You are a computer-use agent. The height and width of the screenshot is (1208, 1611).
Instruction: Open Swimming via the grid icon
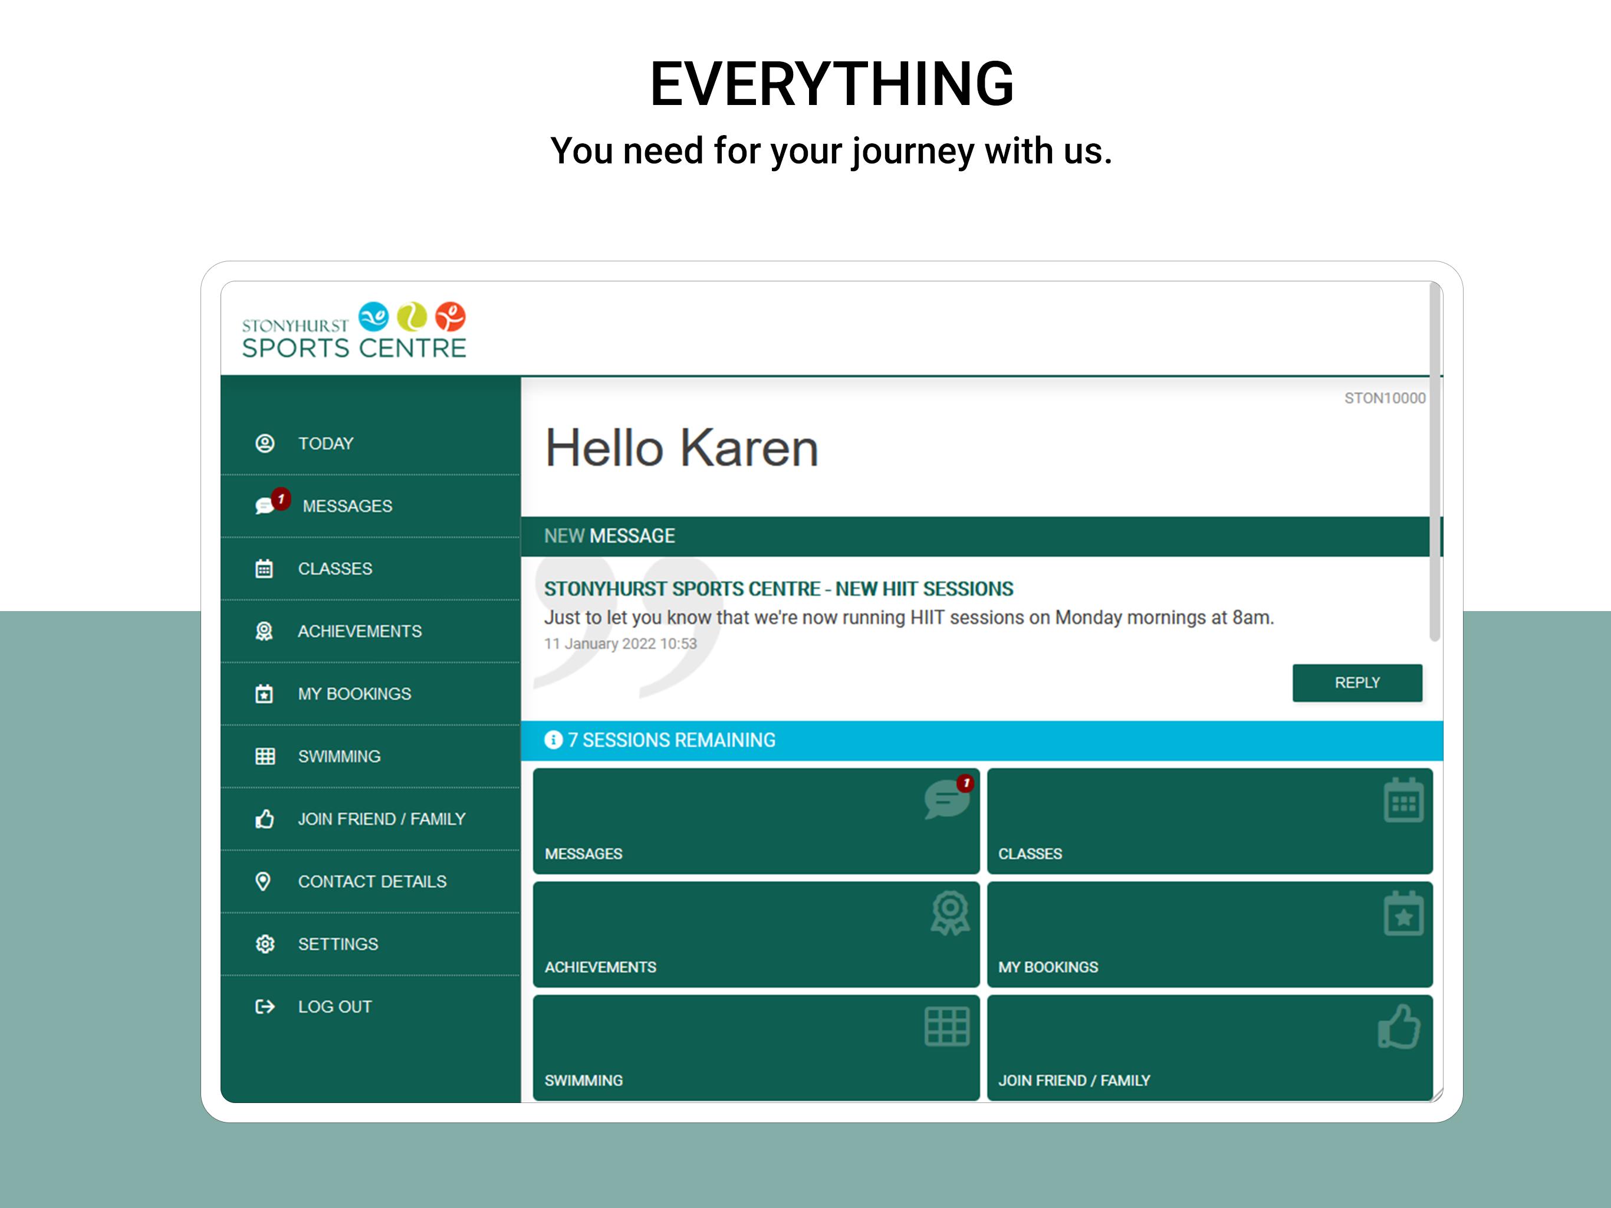265,756
